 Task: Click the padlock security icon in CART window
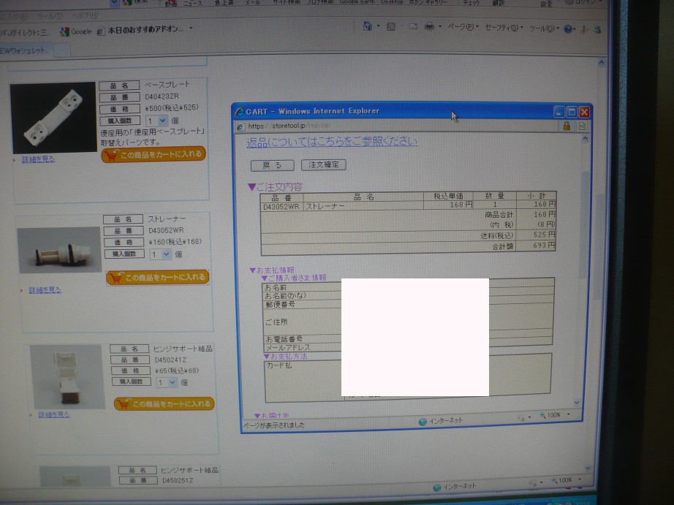pos(566,126)
